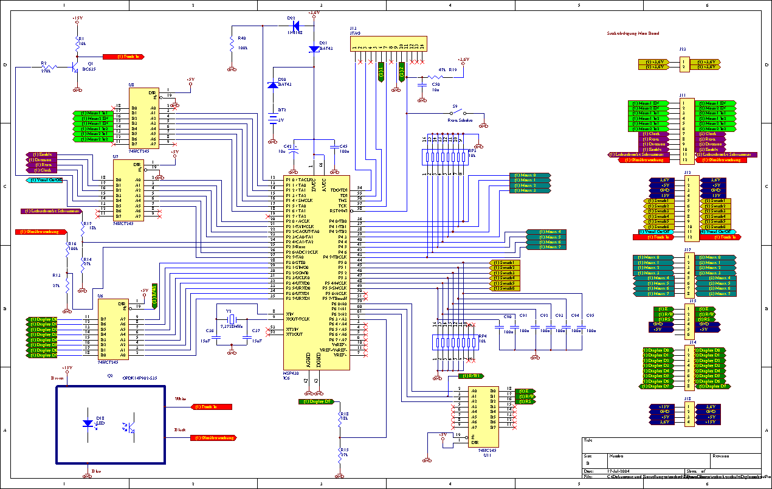Viewport: 772px width, 489px height.
Task: Select capacitor C50 symbol
Action: [422, 85]
